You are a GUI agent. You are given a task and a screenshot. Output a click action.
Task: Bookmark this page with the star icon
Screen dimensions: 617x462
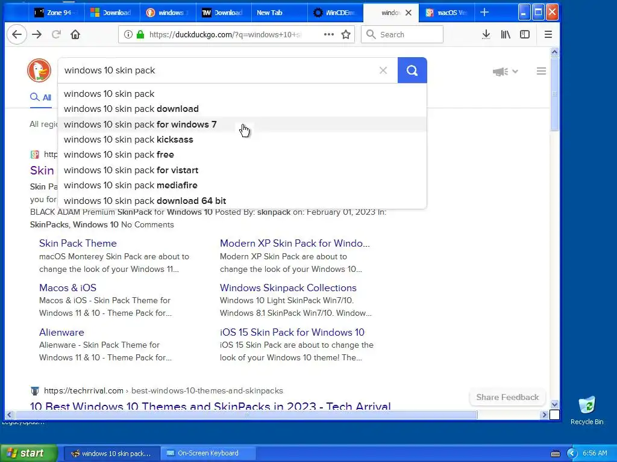pos(346,34)
